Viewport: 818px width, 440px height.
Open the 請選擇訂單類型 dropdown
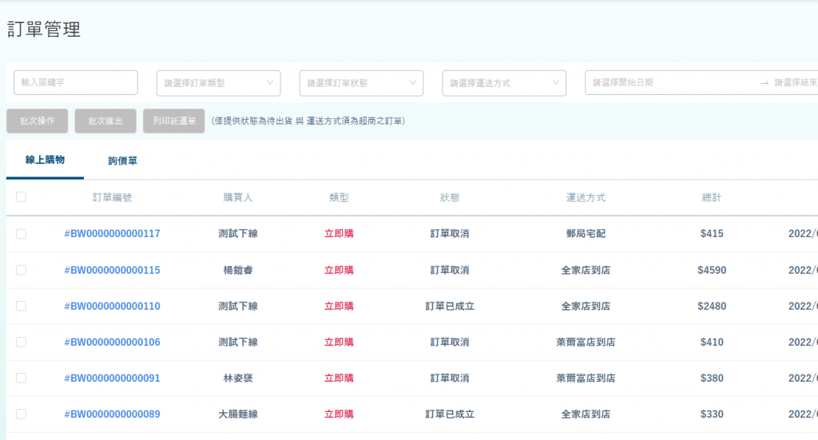[219, 83]
